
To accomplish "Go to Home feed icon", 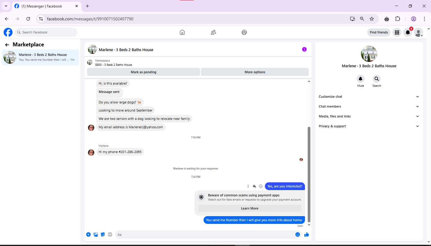I will coord(182,32).
